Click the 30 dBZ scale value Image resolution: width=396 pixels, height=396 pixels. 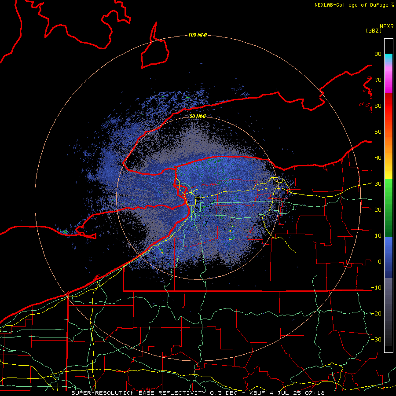(x=378, y=184)
